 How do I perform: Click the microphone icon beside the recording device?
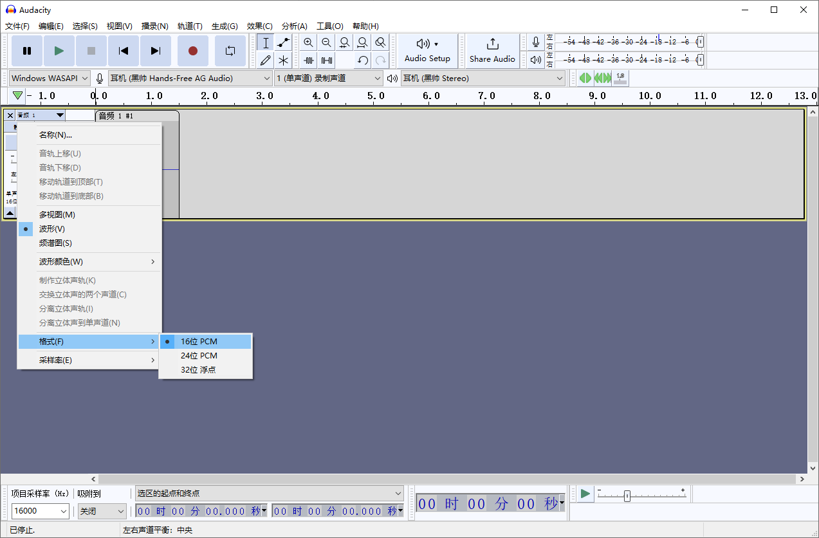click(100, 79)
